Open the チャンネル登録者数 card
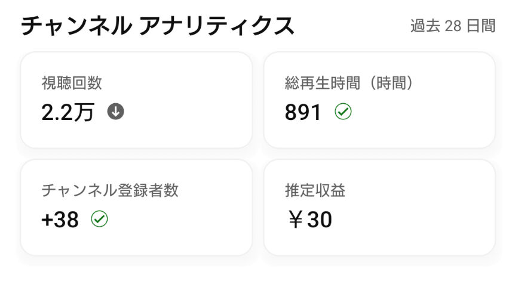515x287 pixels. click(136, 207)
